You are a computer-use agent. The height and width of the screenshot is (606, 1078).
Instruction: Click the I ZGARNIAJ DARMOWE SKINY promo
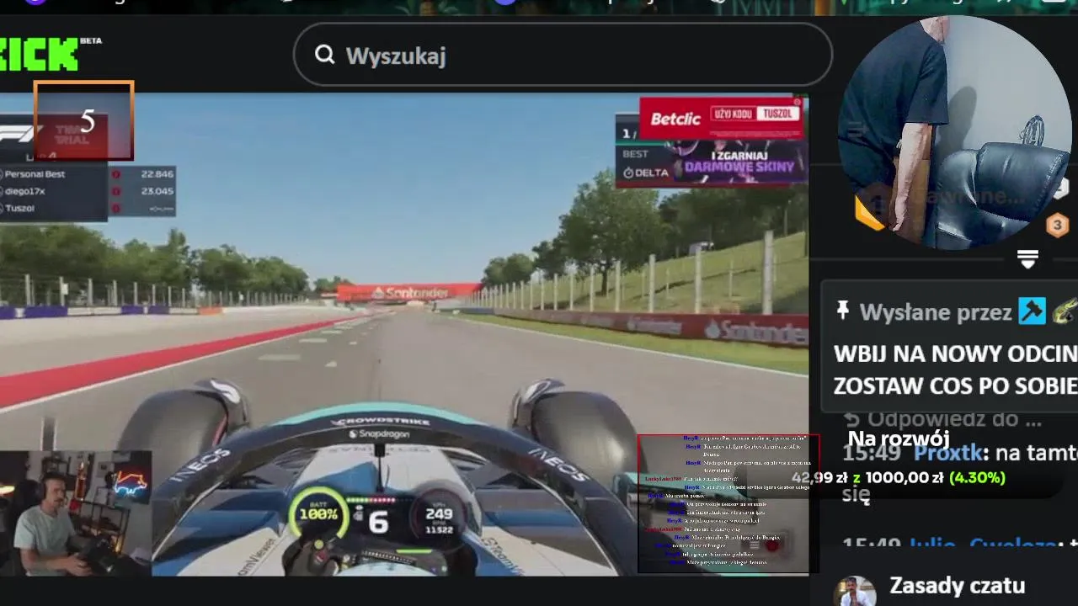coord(739,161)
